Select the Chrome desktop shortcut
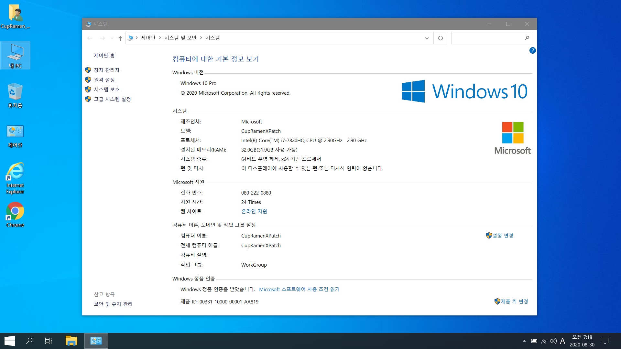 (x=15, y=215)
